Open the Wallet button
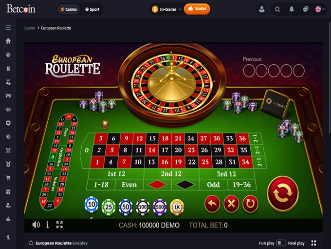 [x=197, y=9]
